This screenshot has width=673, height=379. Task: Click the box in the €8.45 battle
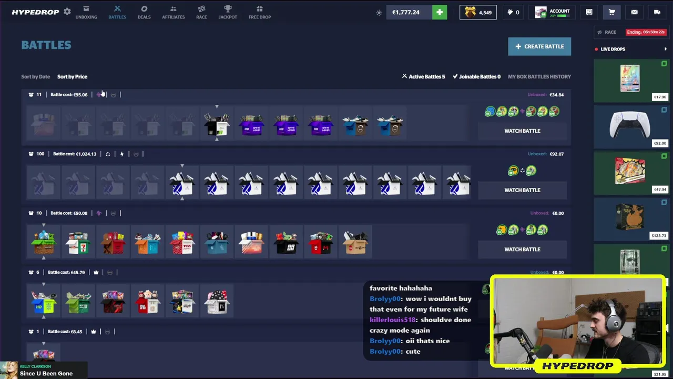pos(44,354)
